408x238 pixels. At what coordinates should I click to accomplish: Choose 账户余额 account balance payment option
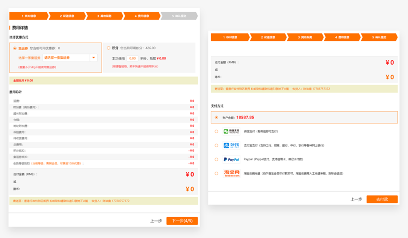(x=216, y=117)
